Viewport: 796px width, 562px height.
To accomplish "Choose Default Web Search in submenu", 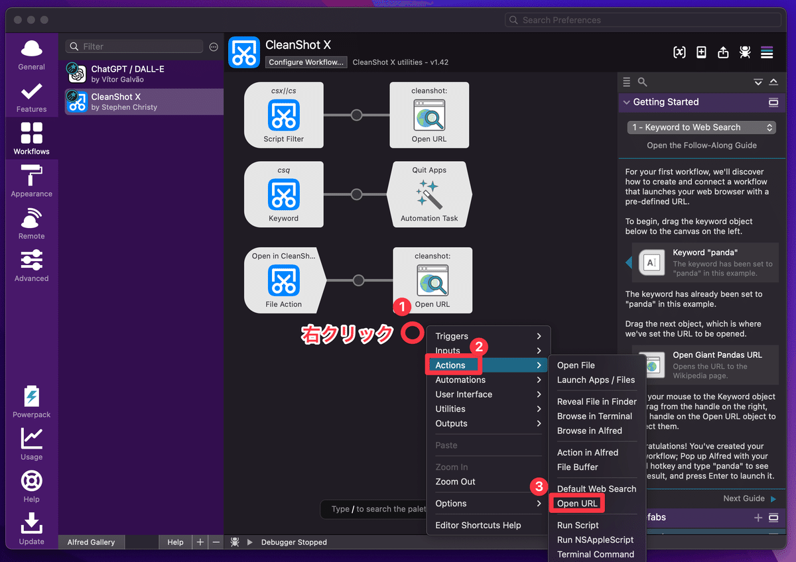I will (596, 489).
